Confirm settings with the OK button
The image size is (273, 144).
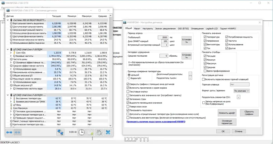point(223,131)
